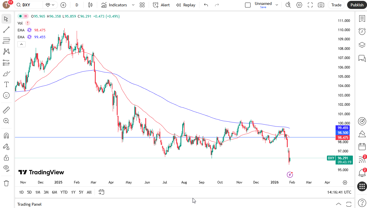
Task: Click the red EMA 98.475 legend
Action: point(31,30)
